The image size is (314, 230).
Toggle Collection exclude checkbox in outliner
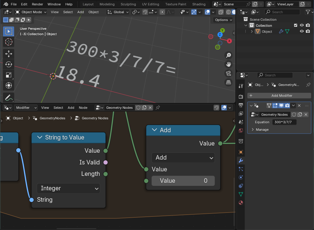point(296,25)
